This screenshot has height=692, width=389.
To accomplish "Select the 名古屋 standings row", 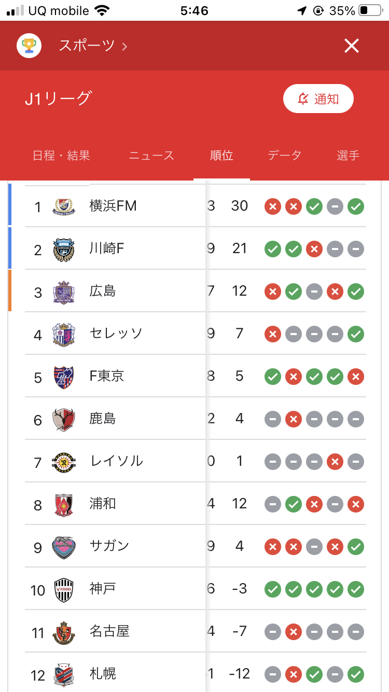I will click(109, 631).
